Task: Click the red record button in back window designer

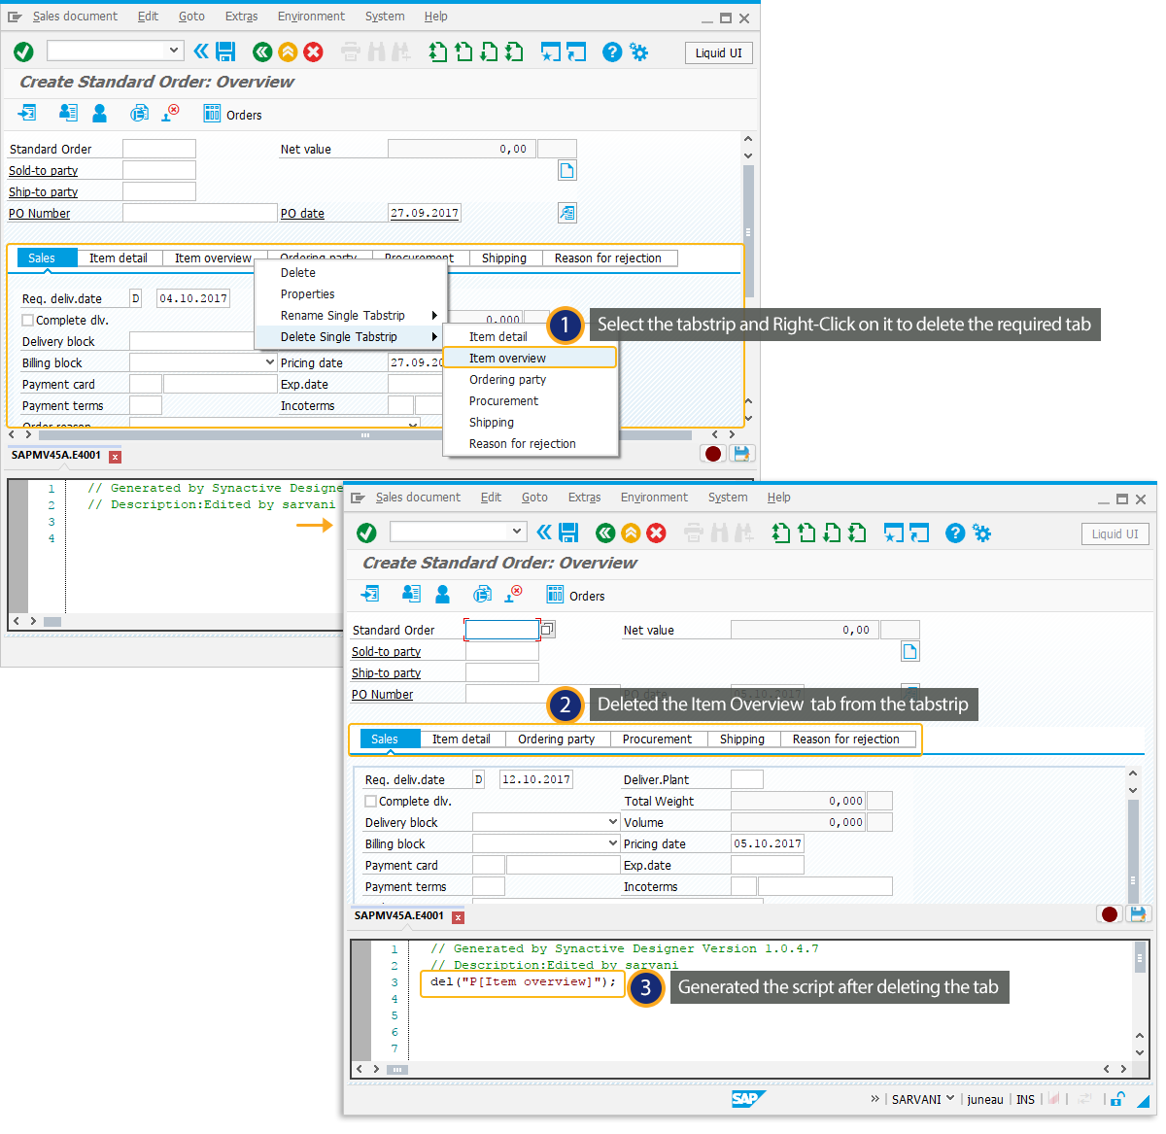Action: click(713, 454)
